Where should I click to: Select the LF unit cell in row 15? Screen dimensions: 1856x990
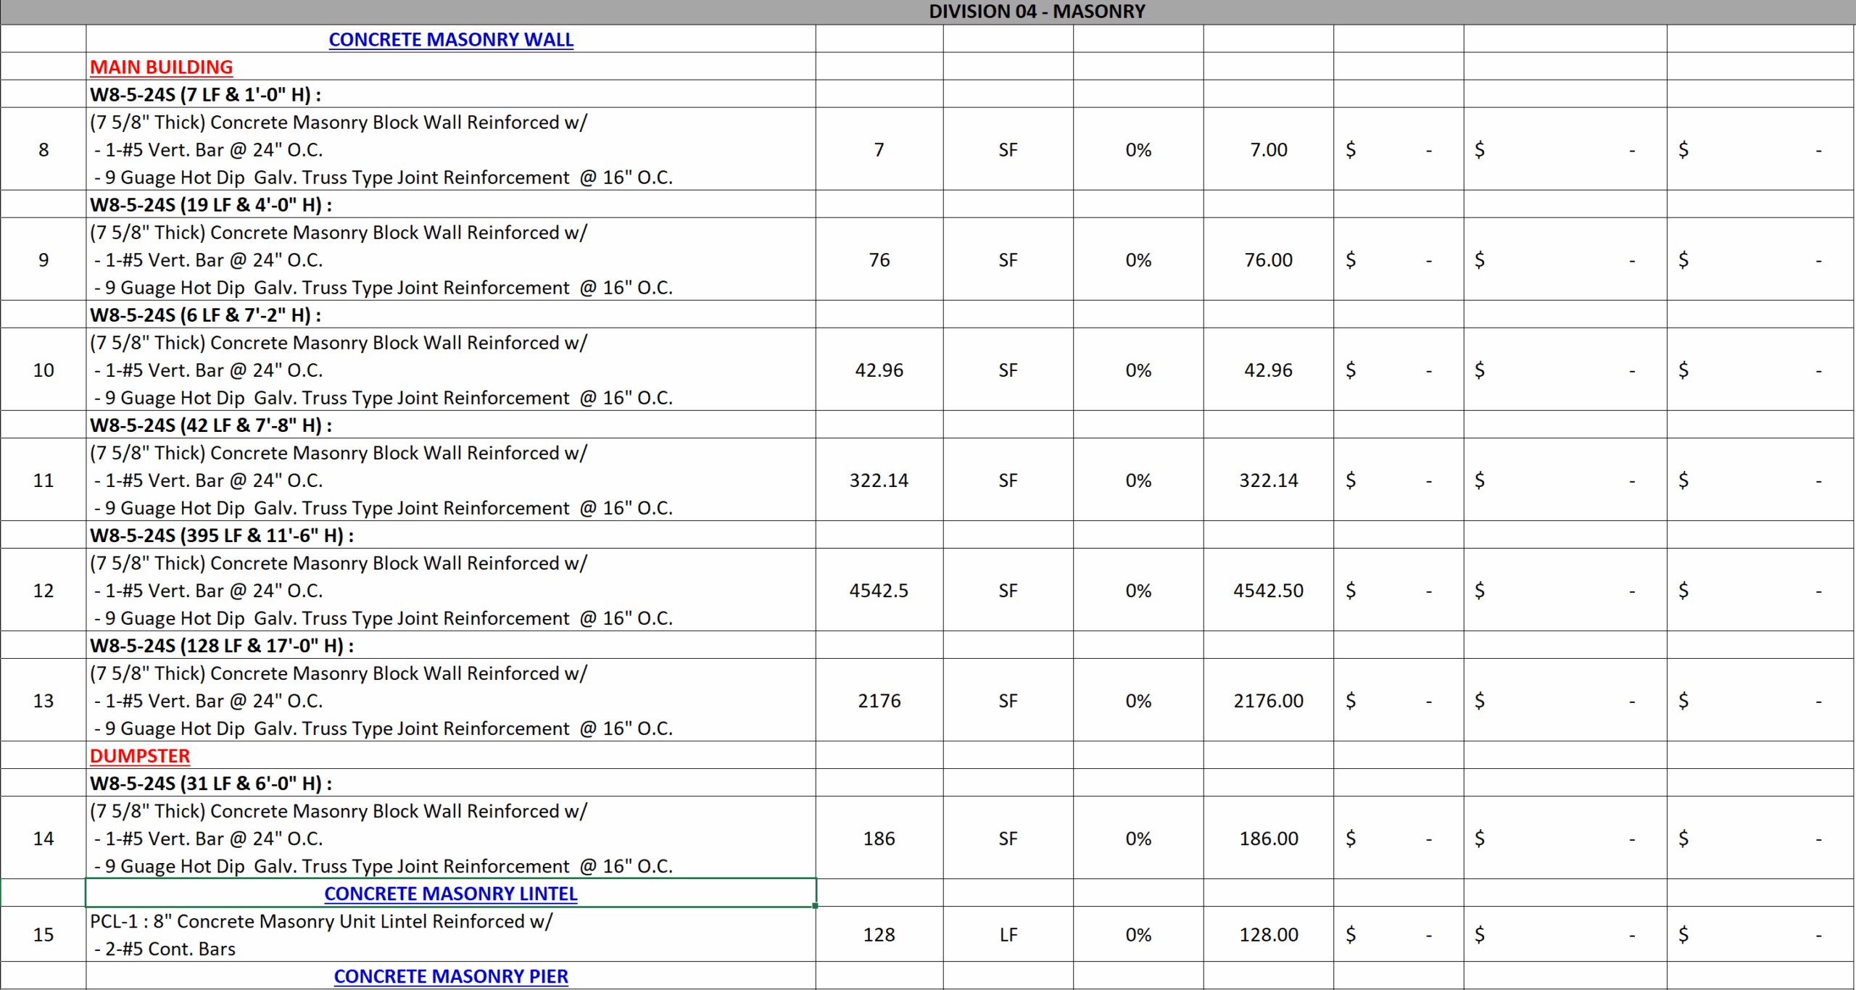[x=1008, y=934]
